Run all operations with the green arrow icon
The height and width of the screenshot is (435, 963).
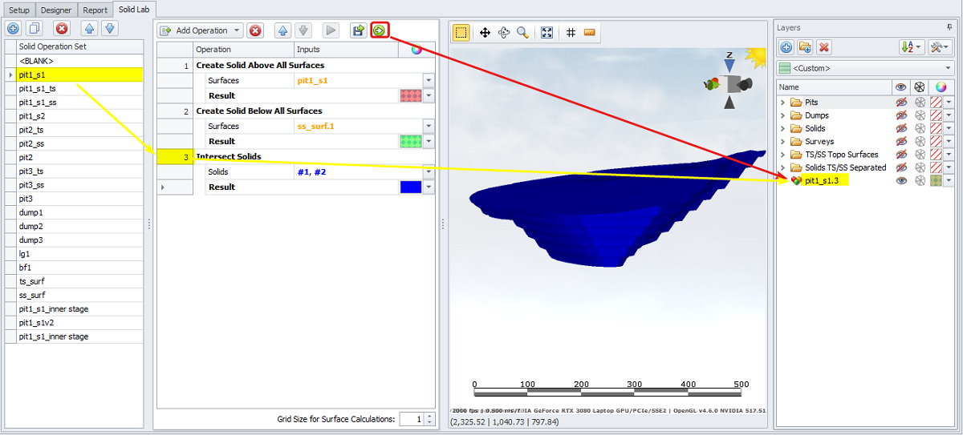(x=380, y=30)
